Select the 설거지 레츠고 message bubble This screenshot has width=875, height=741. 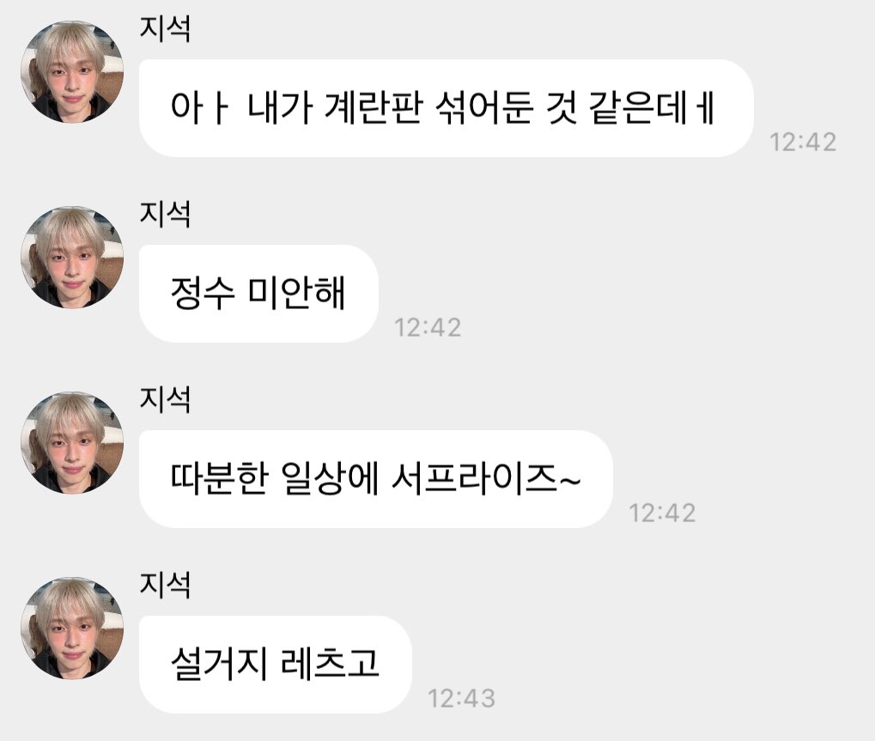pyautogui.click(x=276, y=665)
